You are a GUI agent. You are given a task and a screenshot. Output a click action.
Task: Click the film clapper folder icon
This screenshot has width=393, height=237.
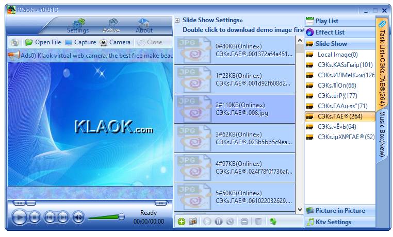coord(193,222)
